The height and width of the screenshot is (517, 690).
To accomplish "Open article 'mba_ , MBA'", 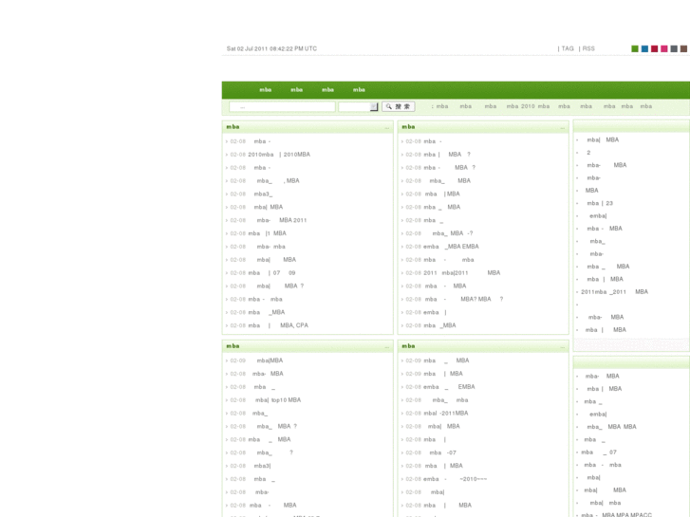I will 278,181.
